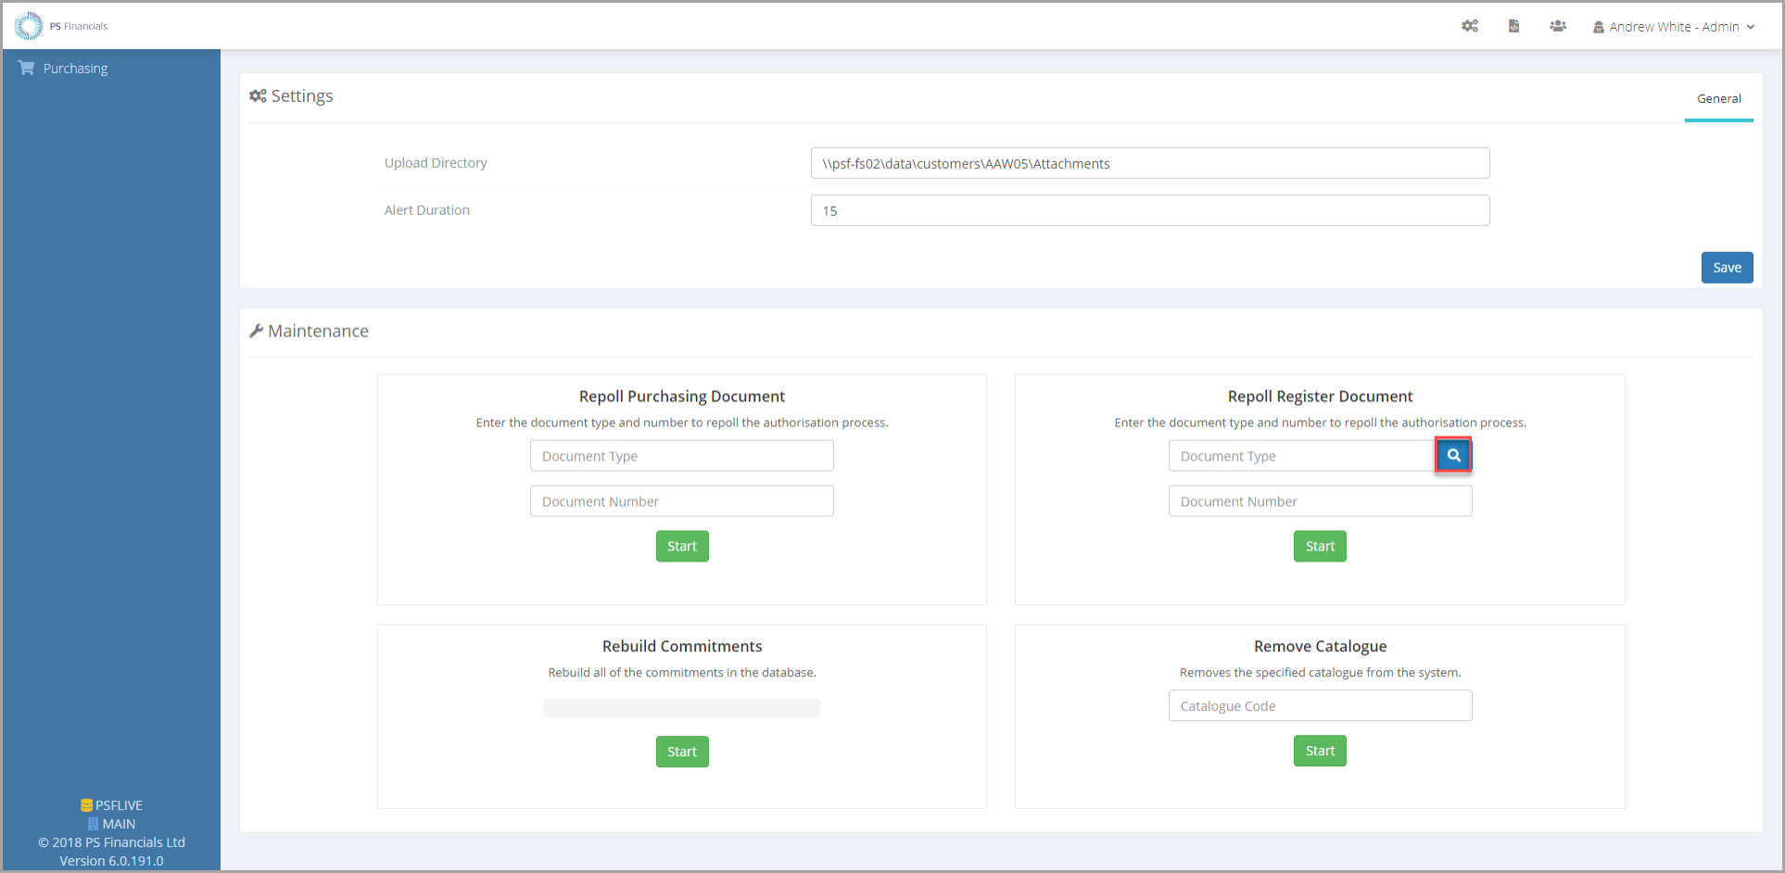Image resolution: width=1785 pixels, height=873 pixels.
Task: Open Purchasing in the sidebar menu
Action: point(75,69)
